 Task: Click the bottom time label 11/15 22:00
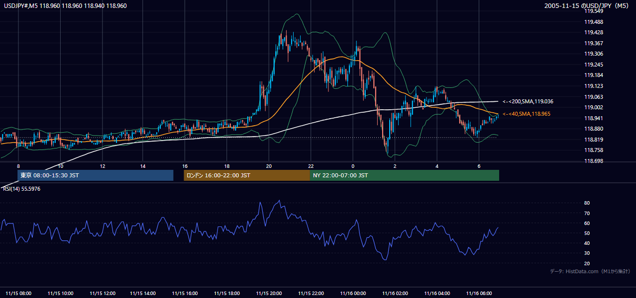point(311,293)
